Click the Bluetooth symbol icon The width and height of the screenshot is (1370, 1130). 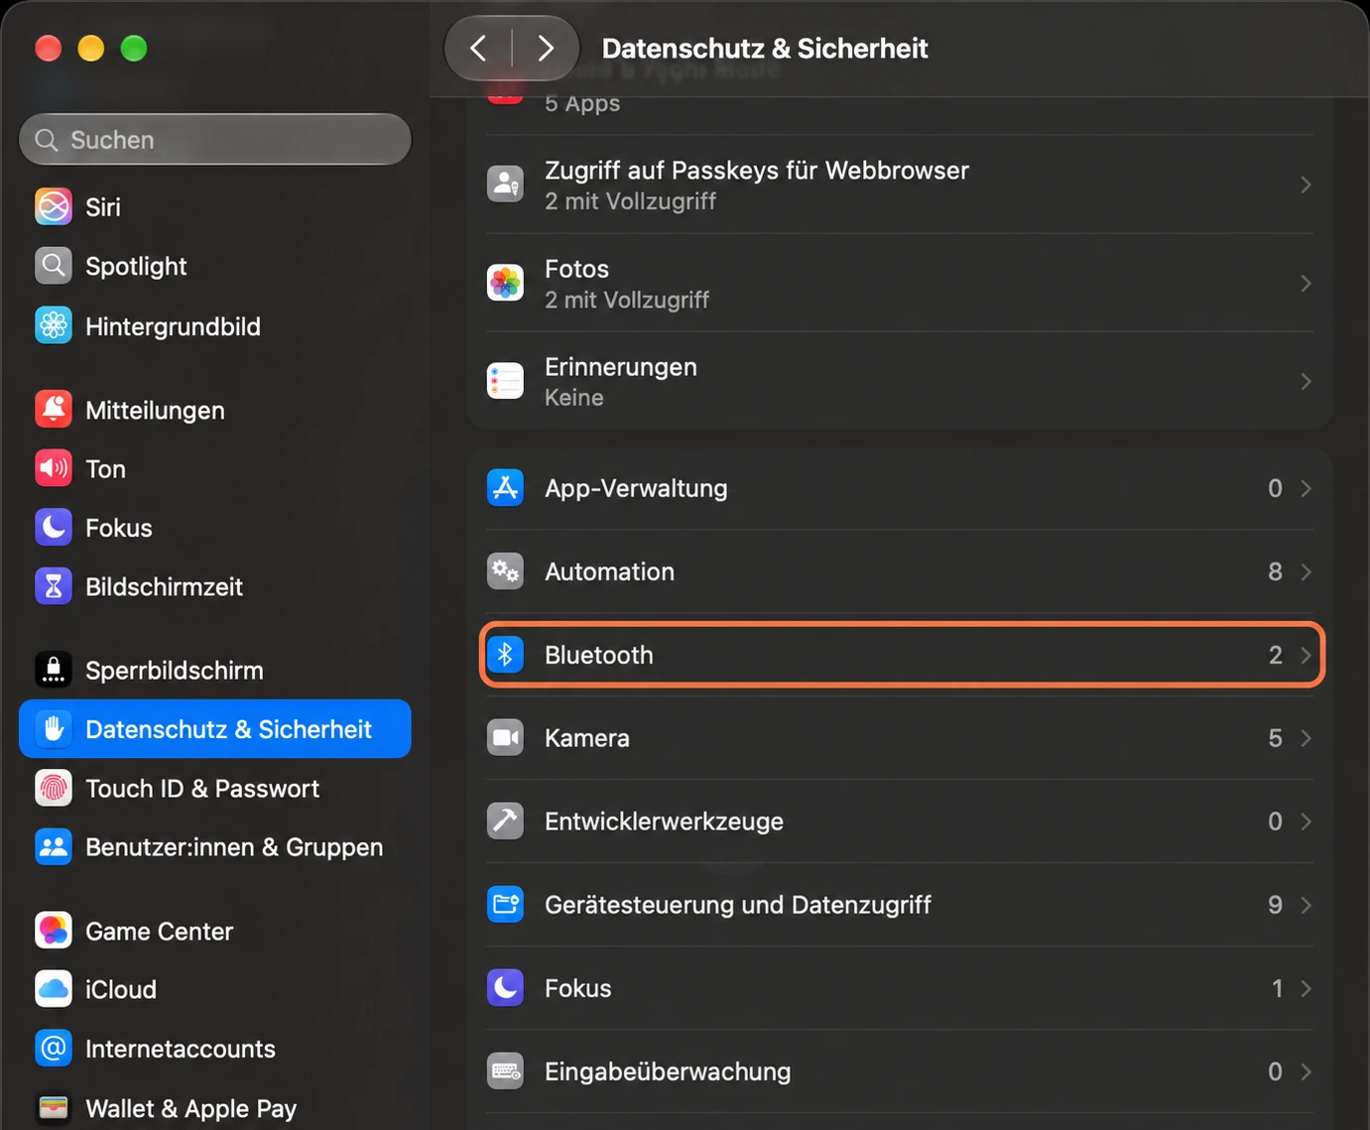click(x=505, y=655)
